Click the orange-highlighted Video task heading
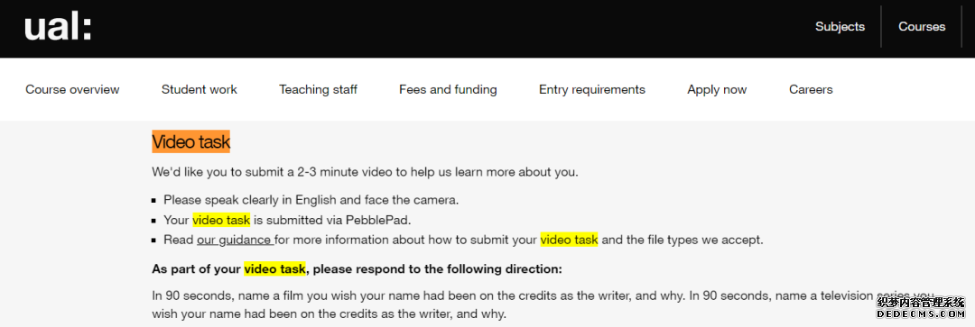The width and height of the screenshot is (975, 327). tap(190, 141)
